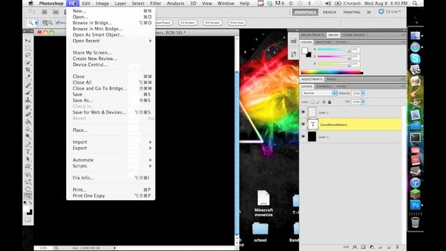This screenshot has height=251, width=446.
Task: Expand the Automate submenu
Action: click(x=111, y=160)
